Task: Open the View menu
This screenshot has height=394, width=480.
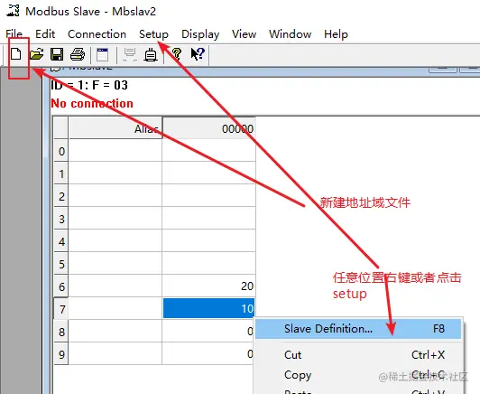Action: coord(244,33)
